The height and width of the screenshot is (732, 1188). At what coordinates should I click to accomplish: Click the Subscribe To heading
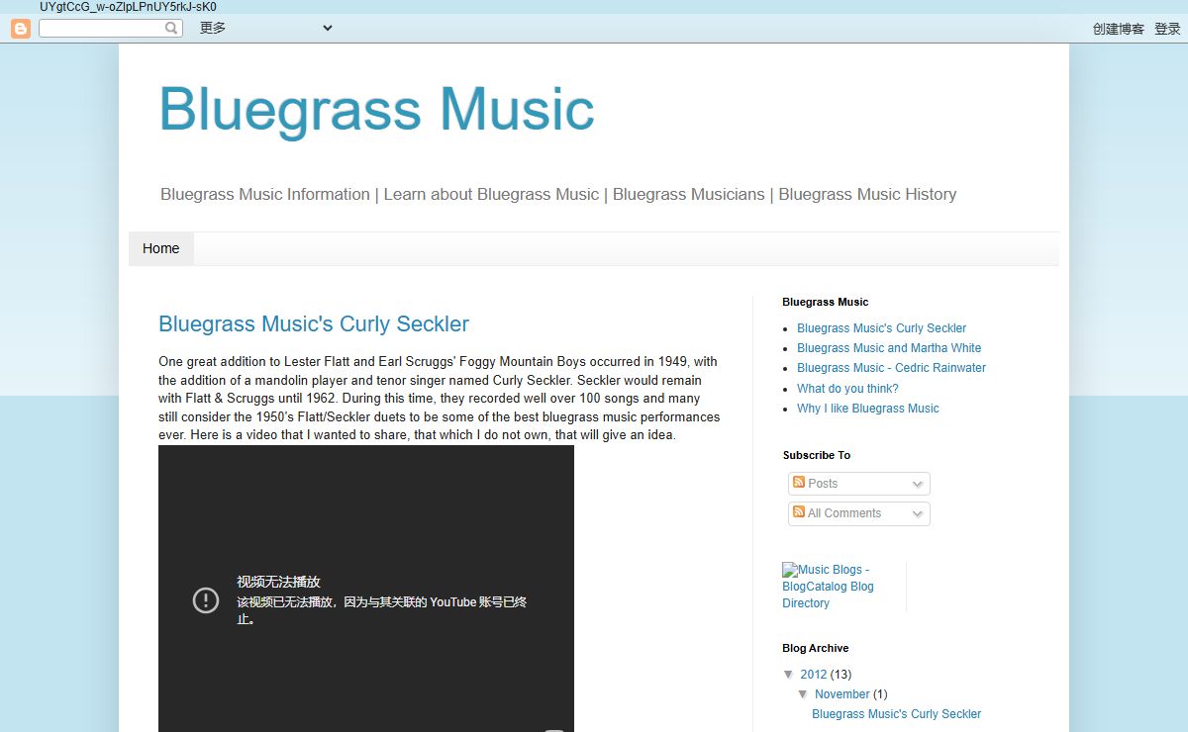(817, 455)
